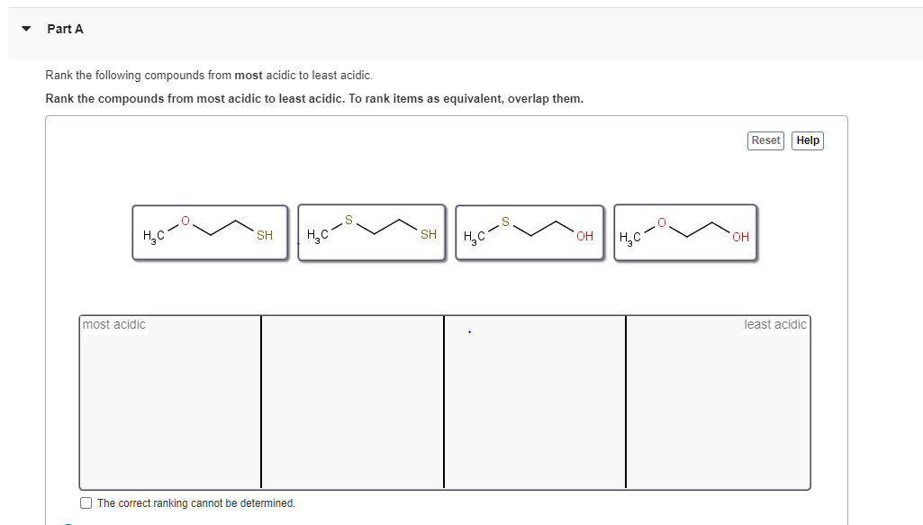This screenshot has width=923, height=525.
Task: Select the methoxy-ethanol compound tile
Action: [686, 232]
